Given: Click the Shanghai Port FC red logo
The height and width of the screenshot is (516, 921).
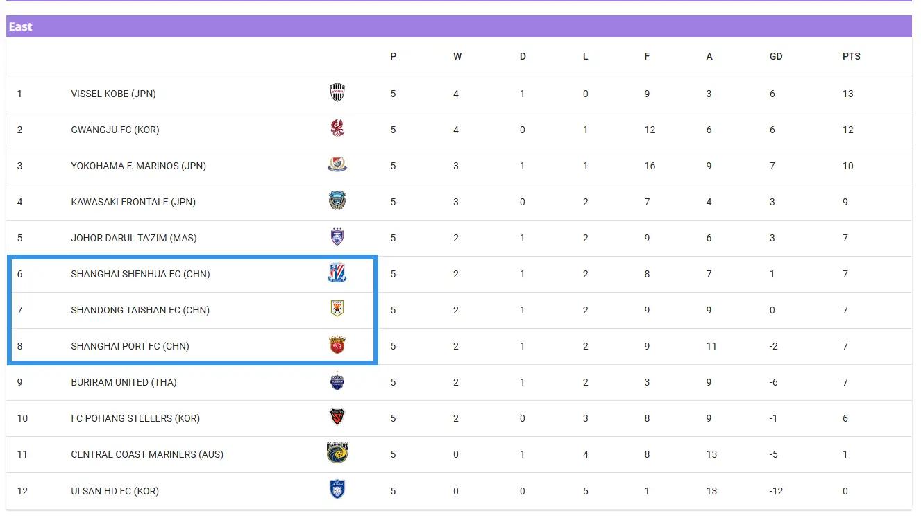Looking at the screenshot, I should [337, 345].
